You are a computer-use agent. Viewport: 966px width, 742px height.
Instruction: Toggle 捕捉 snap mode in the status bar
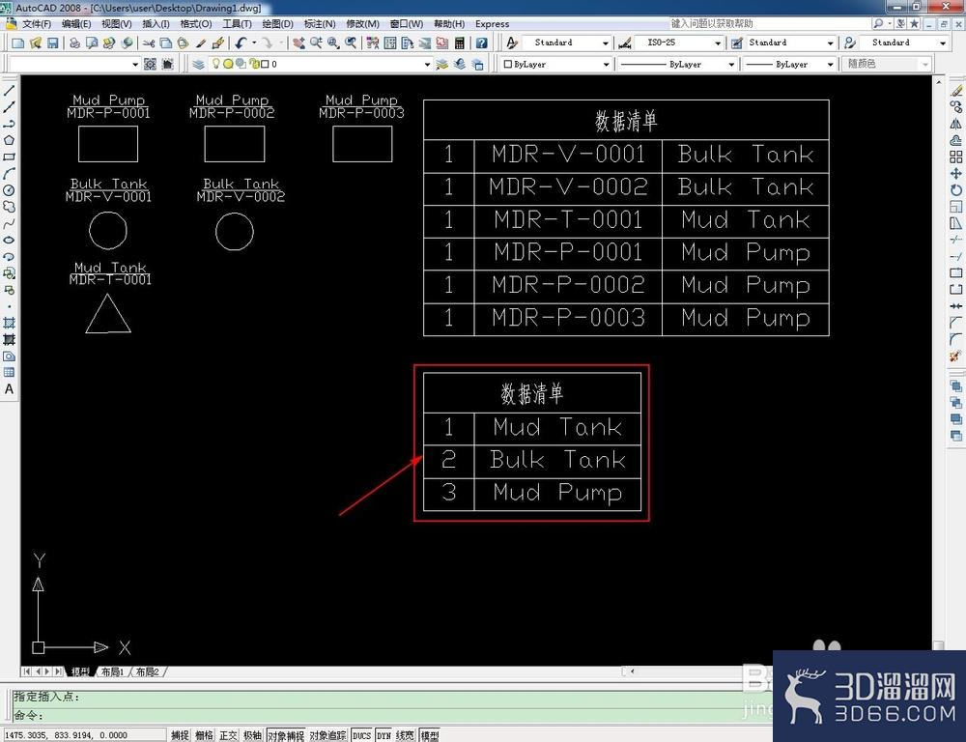point(180,735)
